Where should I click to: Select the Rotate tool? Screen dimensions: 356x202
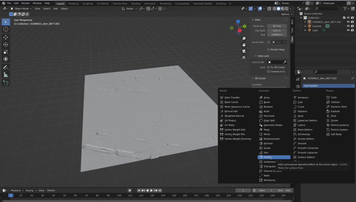[6, 44]
